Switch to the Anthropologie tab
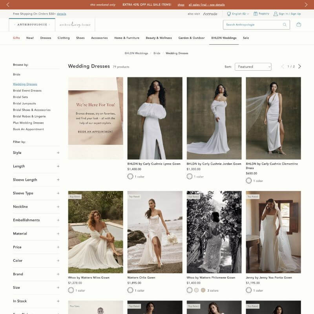The image size is (314, 314). click(32, 25)
